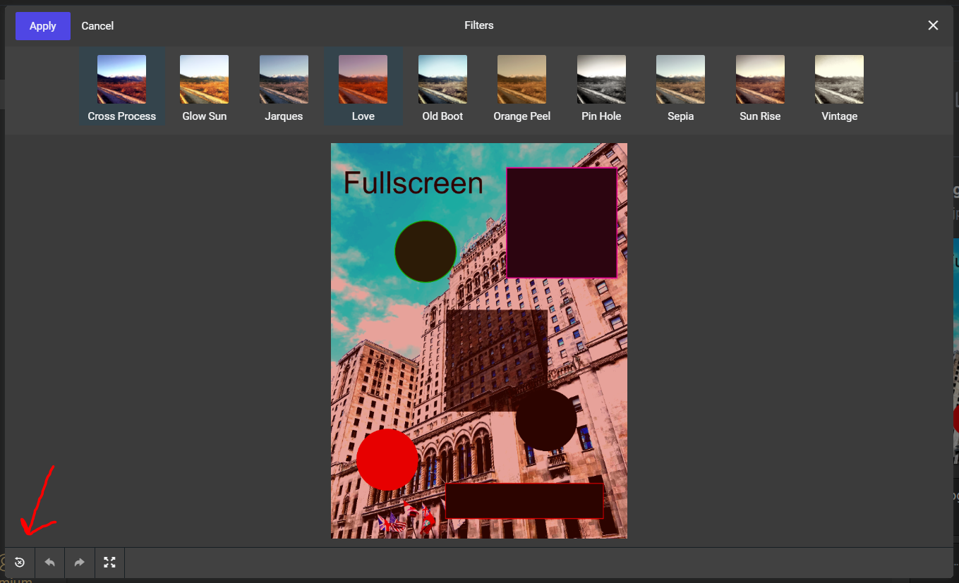Click the Fullscreen text on the canvas
The width and height of the screenshot is (959, 583).
point(414,183)
